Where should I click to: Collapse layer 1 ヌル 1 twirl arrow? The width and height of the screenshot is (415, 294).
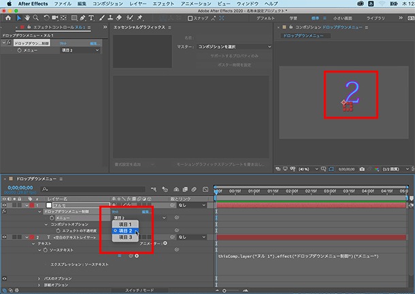(x=27, y=205)
